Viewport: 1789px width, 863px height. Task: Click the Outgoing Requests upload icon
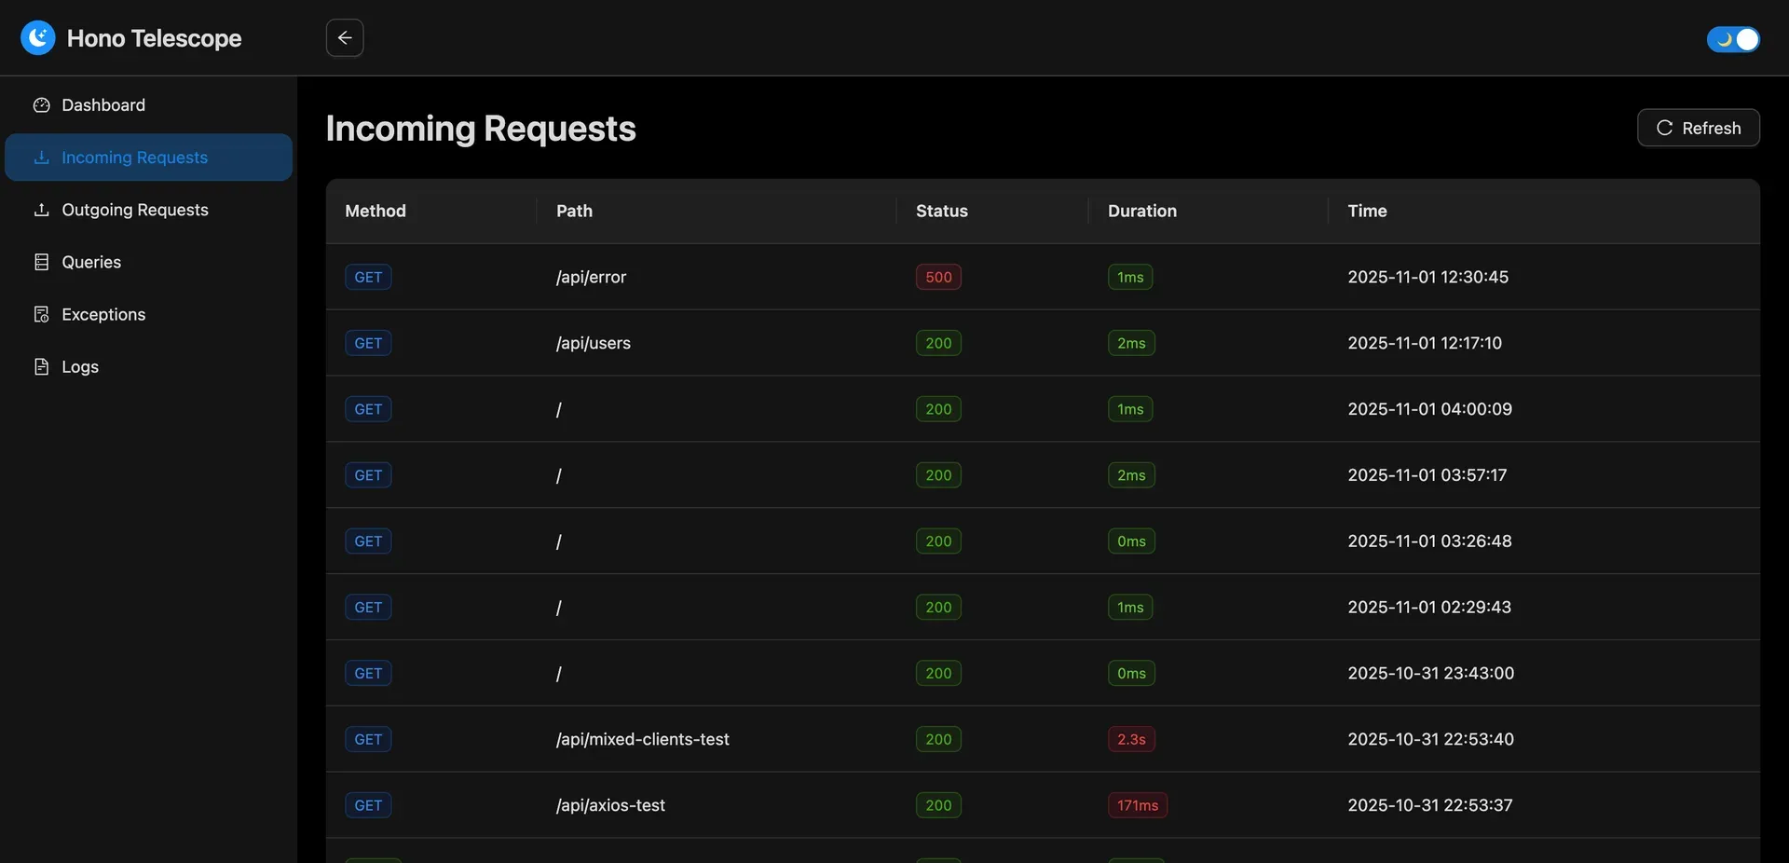click(41, 210)
